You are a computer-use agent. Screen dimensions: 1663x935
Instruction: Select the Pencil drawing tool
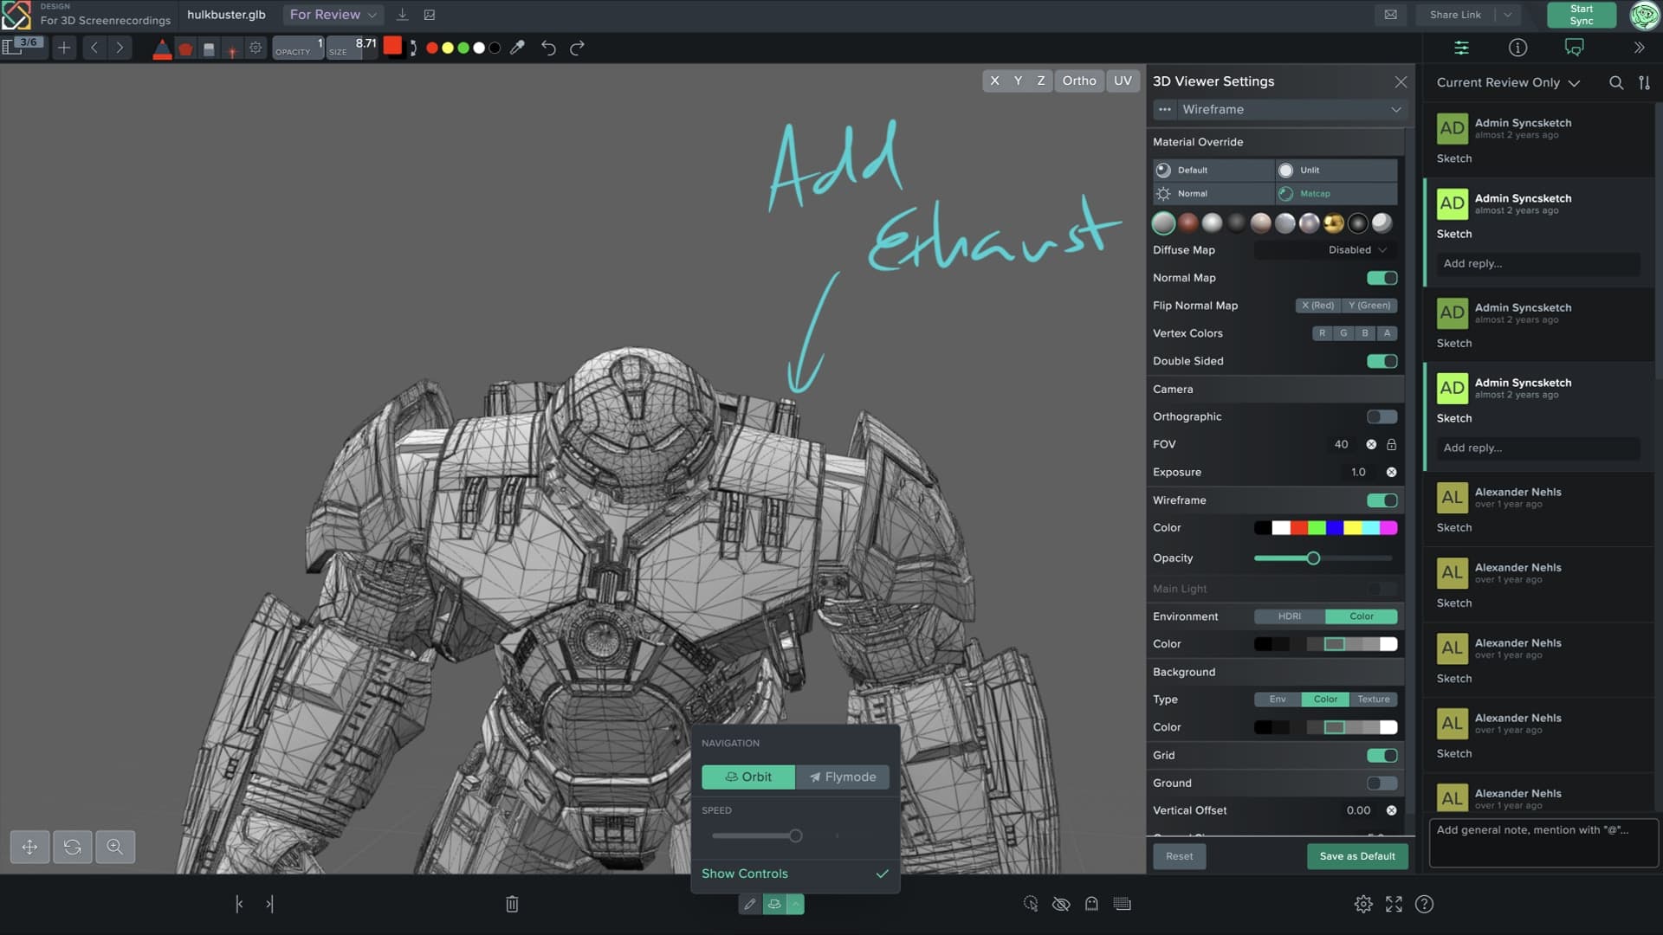coord(163,48)
